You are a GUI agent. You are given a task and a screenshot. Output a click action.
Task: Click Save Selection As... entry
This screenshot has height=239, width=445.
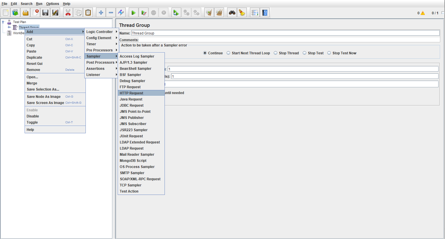(43, 89)
